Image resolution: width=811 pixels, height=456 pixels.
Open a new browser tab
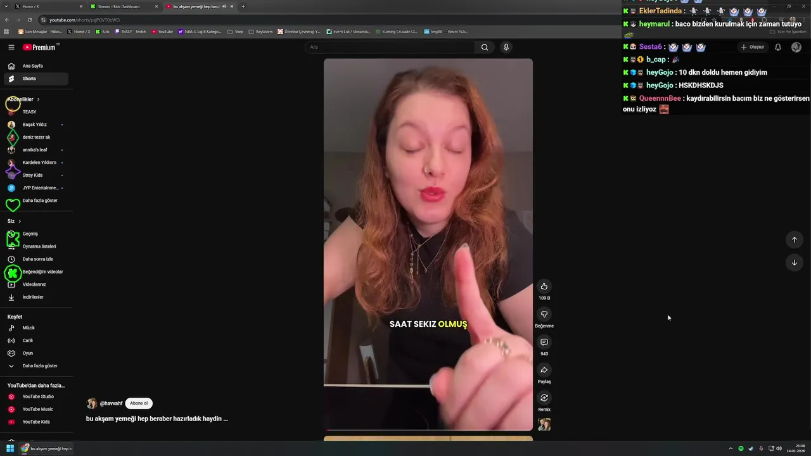(243, 6)
